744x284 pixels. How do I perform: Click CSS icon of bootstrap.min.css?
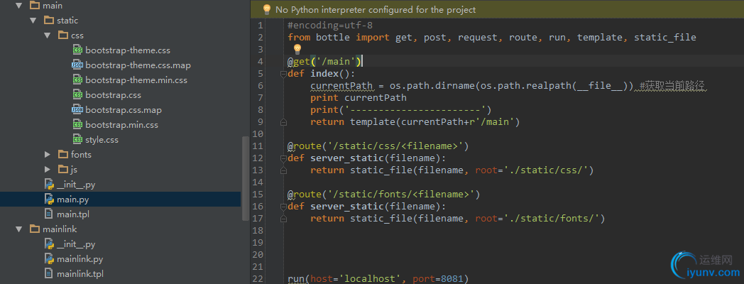click(x=78, y=125)
